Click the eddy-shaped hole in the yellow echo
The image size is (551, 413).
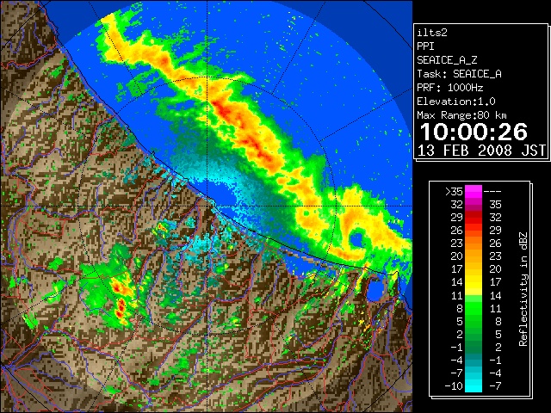pyautogui.click(x=356, y=239)
